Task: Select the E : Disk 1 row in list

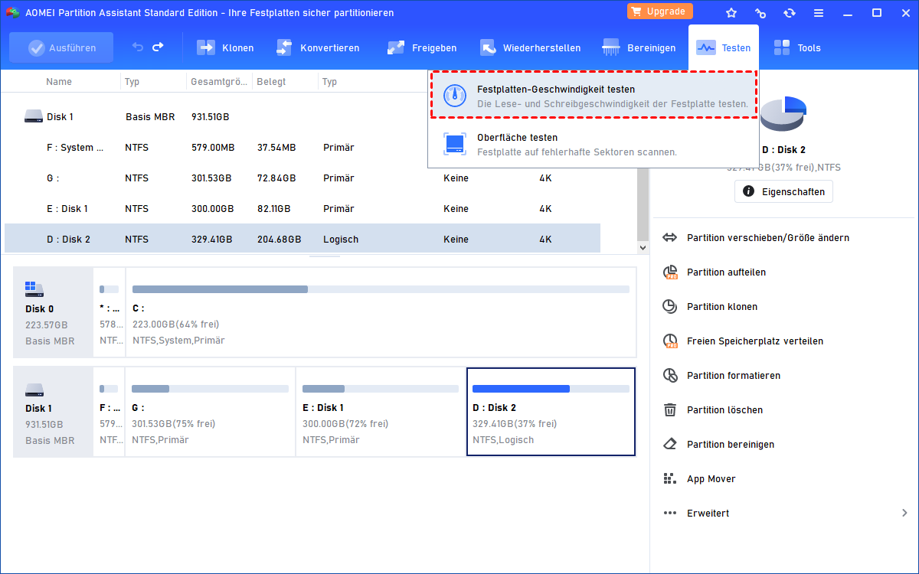Action: click(303, 209)
